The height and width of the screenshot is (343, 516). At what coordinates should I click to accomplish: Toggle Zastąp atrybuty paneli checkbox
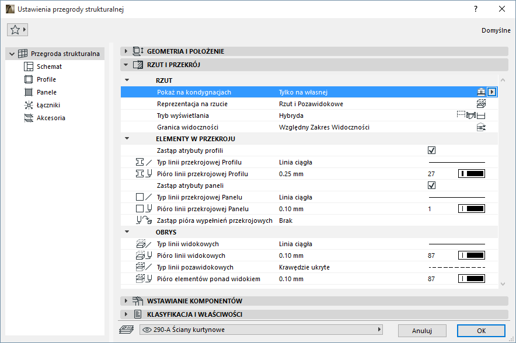431,185
